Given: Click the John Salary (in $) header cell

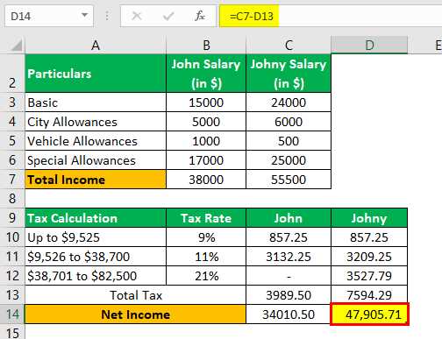Looking at the screenshot, I should pyautogui.click(x=206, y=74).
